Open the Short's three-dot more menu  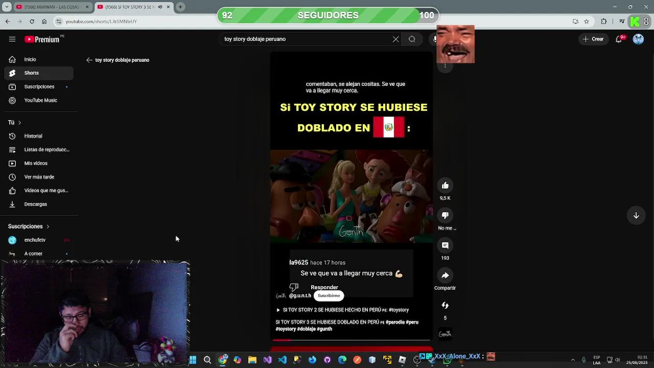pos(445,66)
